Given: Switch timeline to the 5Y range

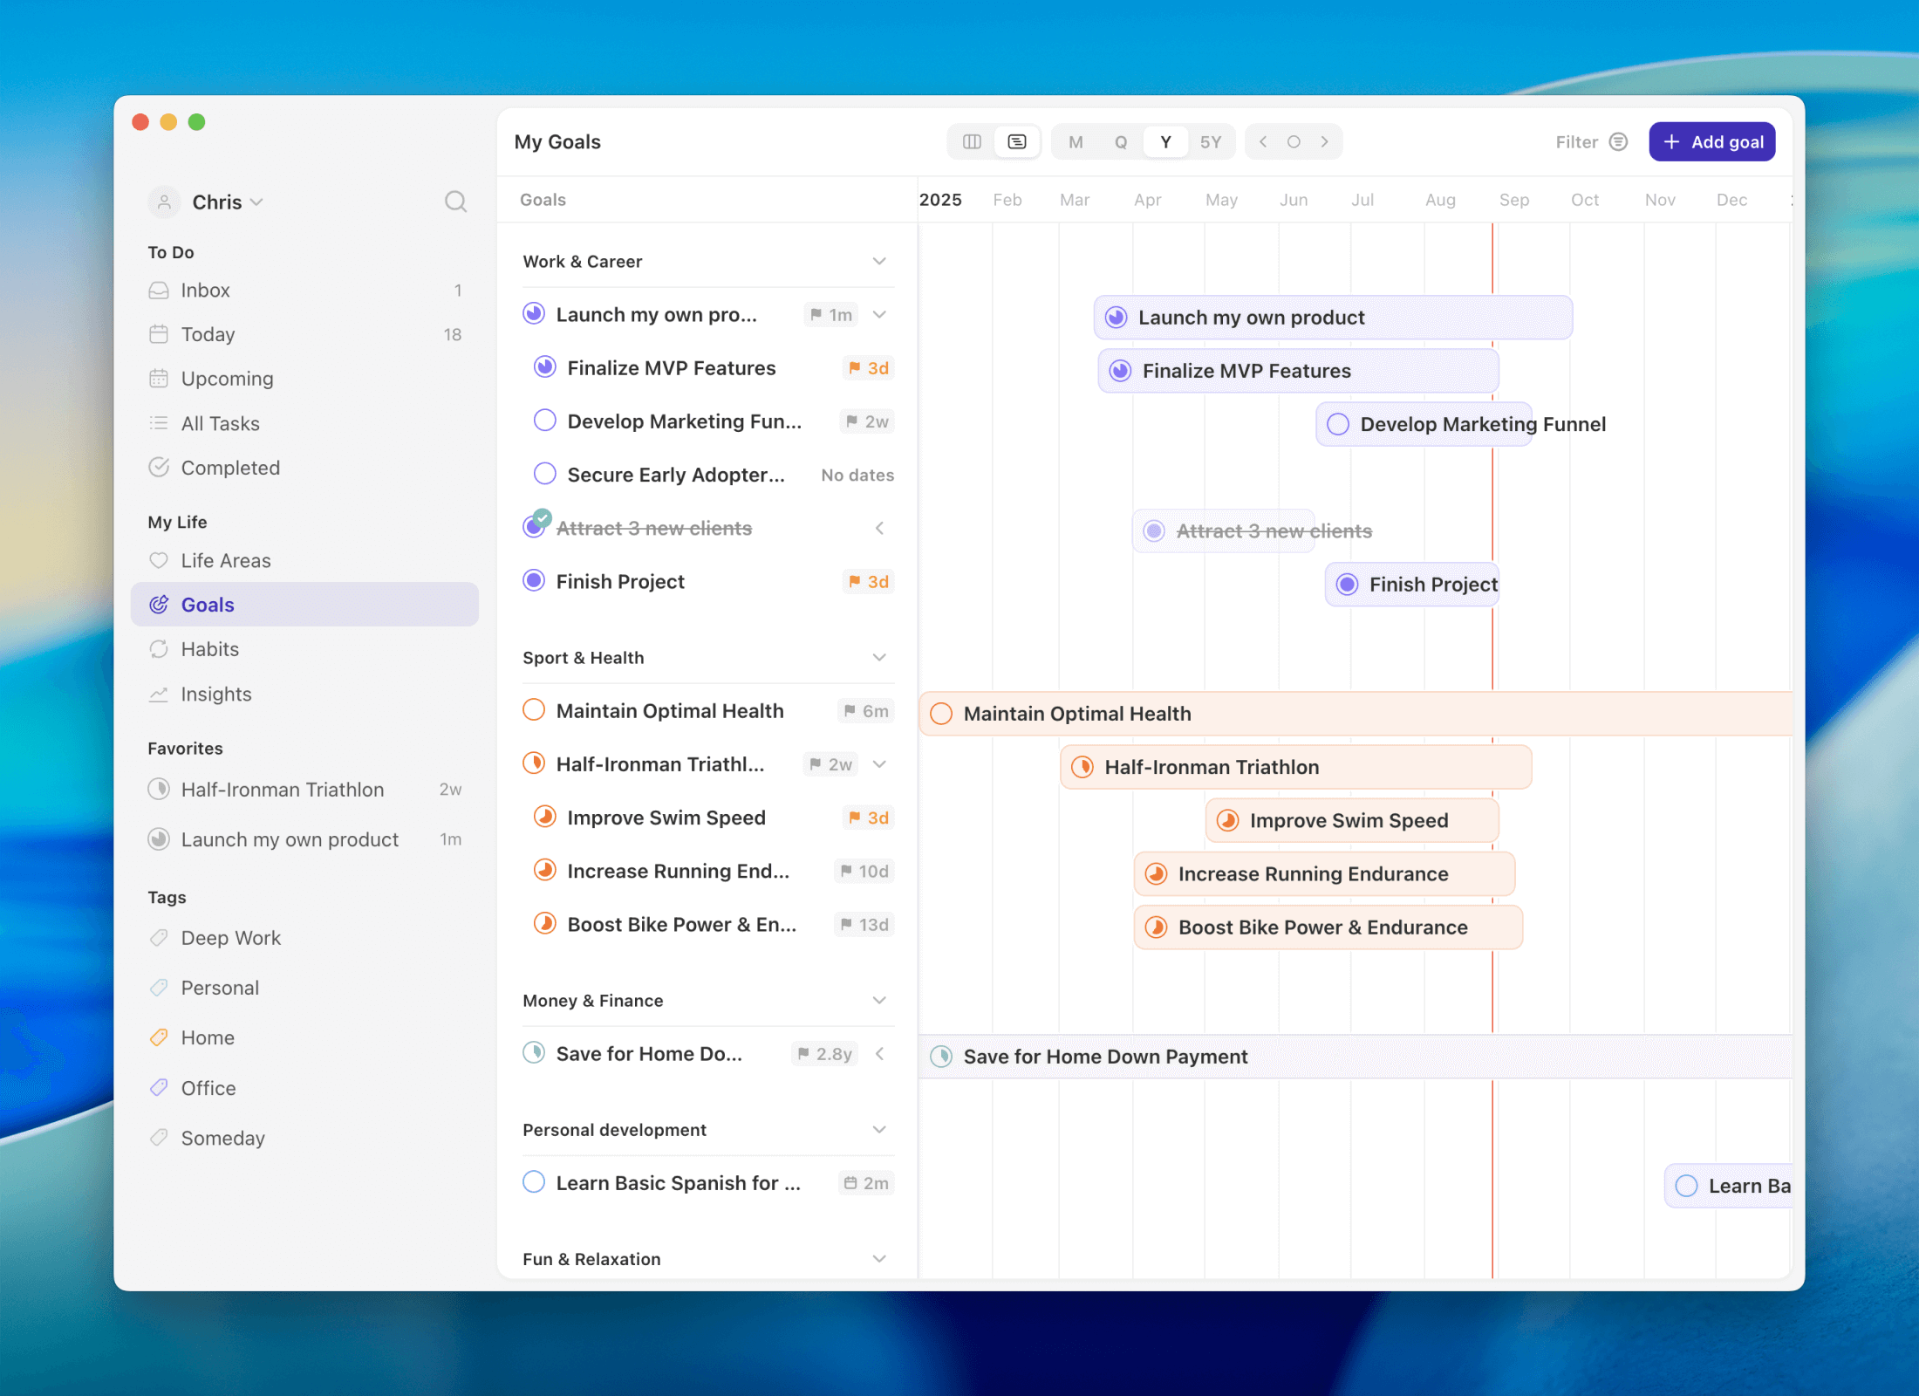Looking at the screenshot, I should point(1210,141).
